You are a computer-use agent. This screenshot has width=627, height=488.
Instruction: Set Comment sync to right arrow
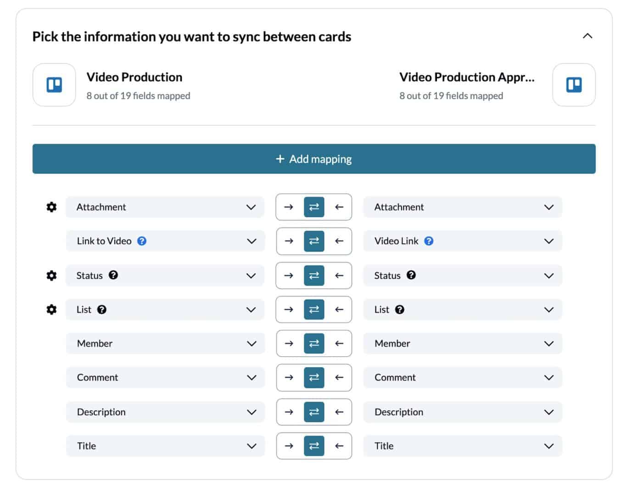click(x=289, y=377)
